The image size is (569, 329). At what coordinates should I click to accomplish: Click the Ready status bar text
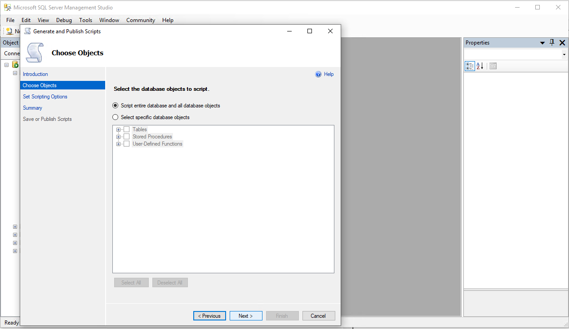[x=12, y=323]
